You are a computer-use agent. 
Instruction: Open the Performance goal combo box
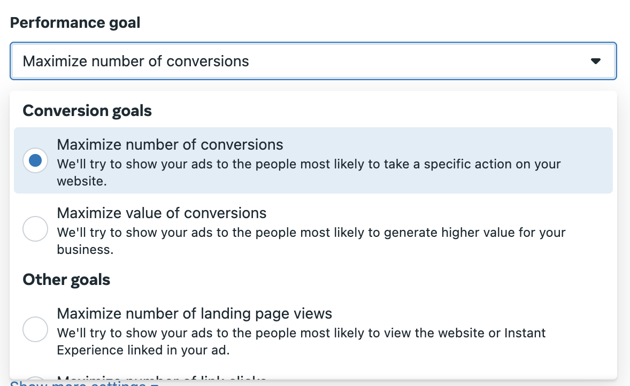click(313, 61)
